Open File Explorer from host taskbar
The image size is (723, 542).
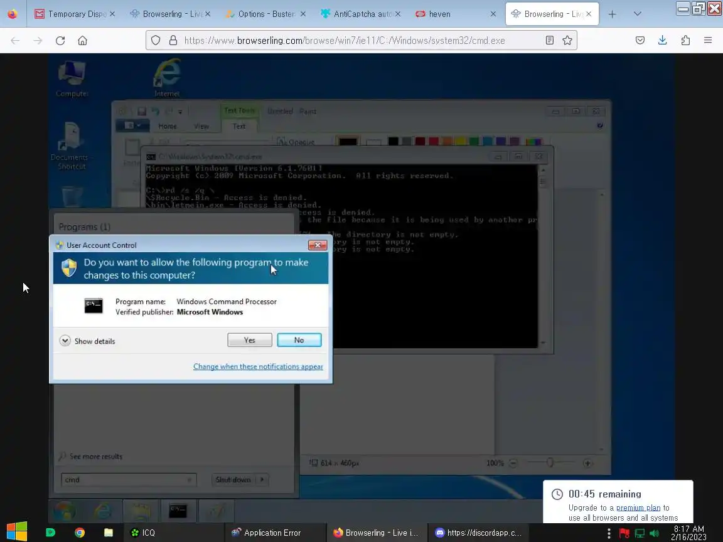point(109,533)
